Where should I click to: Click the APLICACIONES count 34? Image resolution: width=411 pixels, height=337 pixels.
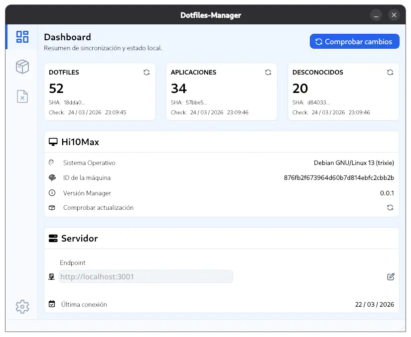click(178, 88)
